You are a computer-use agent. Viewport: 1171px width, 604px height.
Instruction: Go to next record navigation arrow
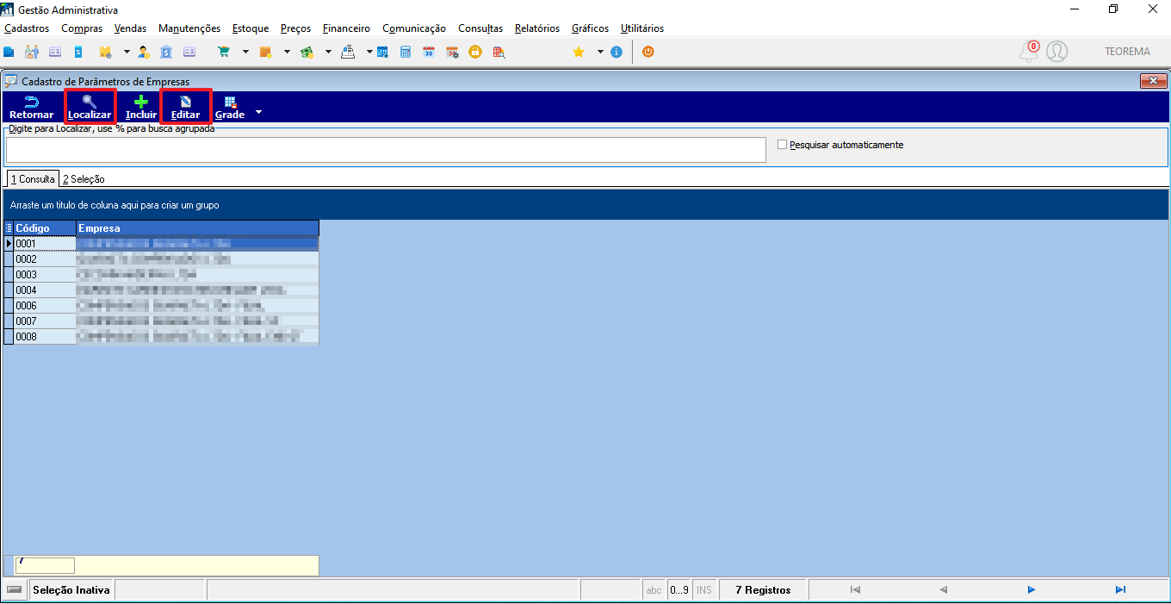click(x=1031, y=590)
